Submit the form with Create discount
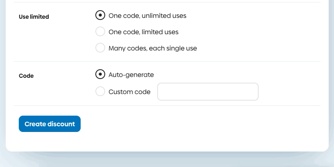Image resolution: width=334 pixels, height=167 pixels. click(x=50, y=124)
